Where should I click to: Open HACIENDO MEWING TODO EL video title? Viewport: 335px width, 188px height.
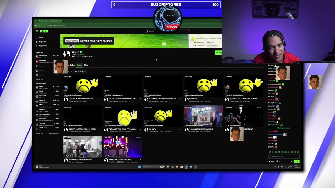[163, 99]
